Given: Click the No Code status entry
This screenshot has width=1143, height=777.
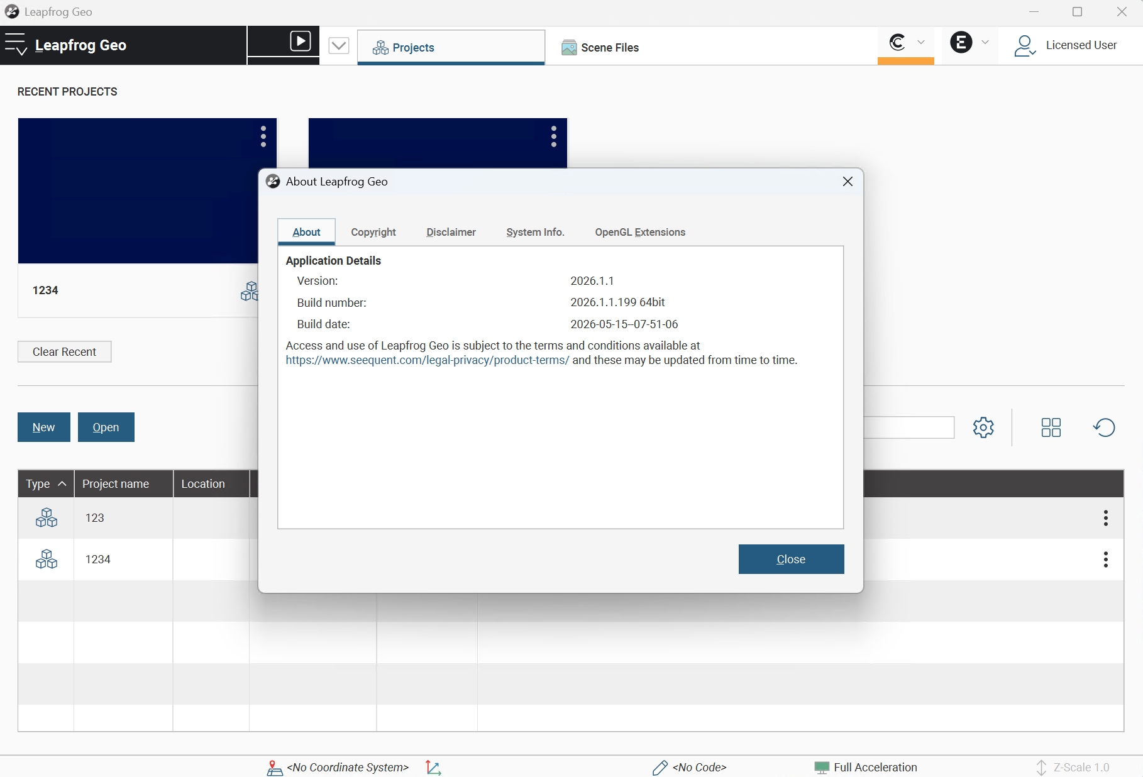Looking at the screenshot, I should [x=700, y=768].
